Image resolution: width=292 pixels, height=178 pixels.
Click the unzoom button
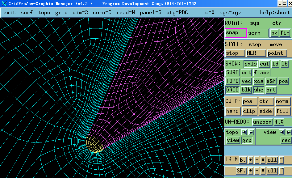click(x=262, y=122)
